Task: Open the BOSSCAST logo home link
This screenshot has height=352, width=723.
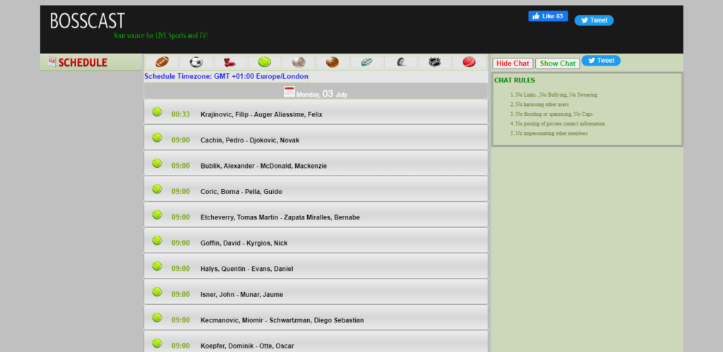Action: (x=87, y=20)
